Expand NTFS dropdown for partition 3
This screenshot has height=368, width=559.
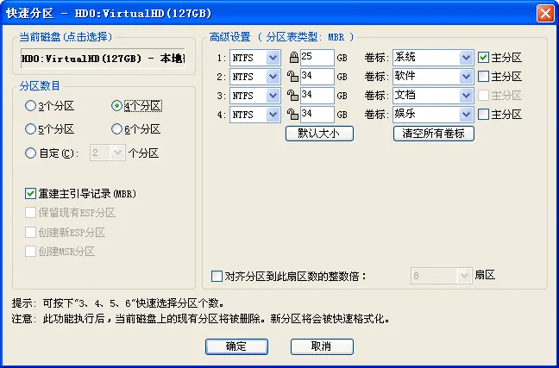coord(273,96)
